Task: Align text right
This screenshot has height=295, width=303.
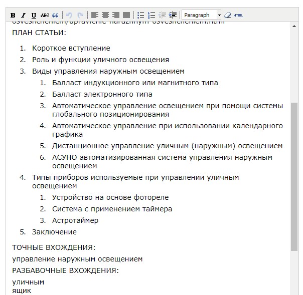Action: 116,15
